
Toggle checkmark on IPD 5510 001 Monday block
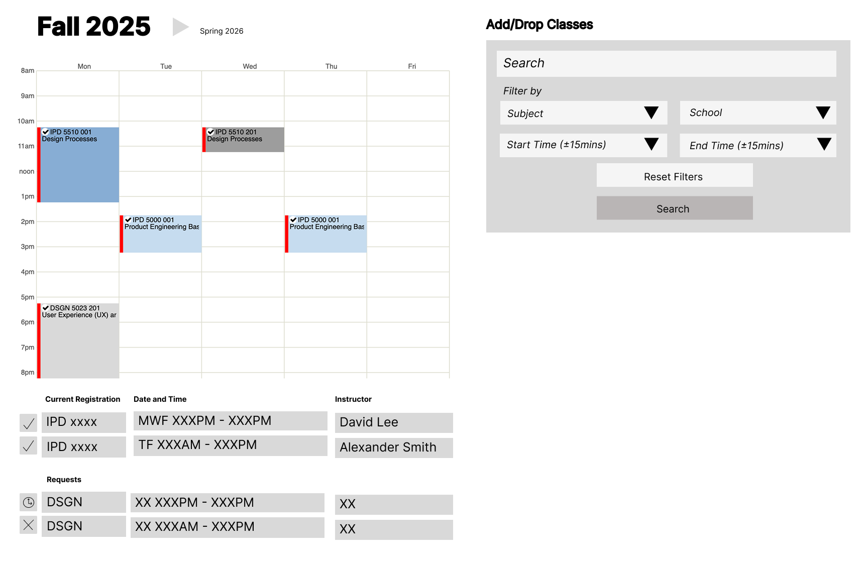tap(46, 132)
